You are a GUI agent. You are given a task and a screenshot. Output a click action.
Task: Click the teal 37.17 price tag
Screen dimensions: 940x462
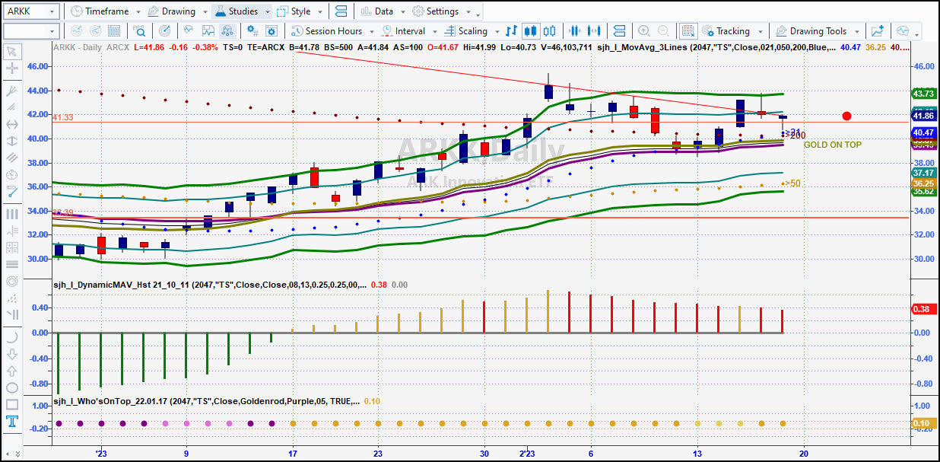[923, 174]
